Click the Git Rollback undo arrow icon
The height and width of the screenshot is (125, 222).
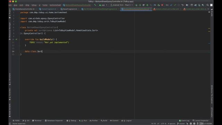click(x=182, y=5)
